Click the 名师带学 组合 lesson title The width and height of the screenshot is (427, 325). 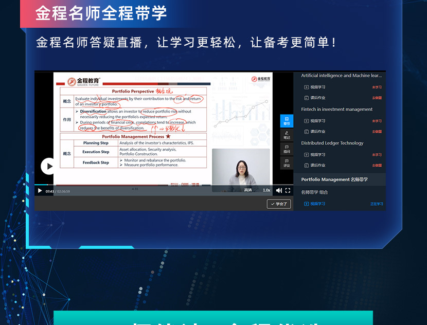tap(314, 192)
